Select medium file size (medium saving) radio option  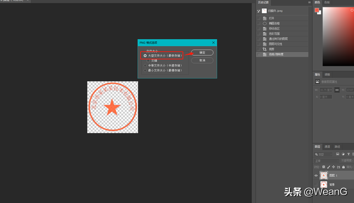pos(145,65)
